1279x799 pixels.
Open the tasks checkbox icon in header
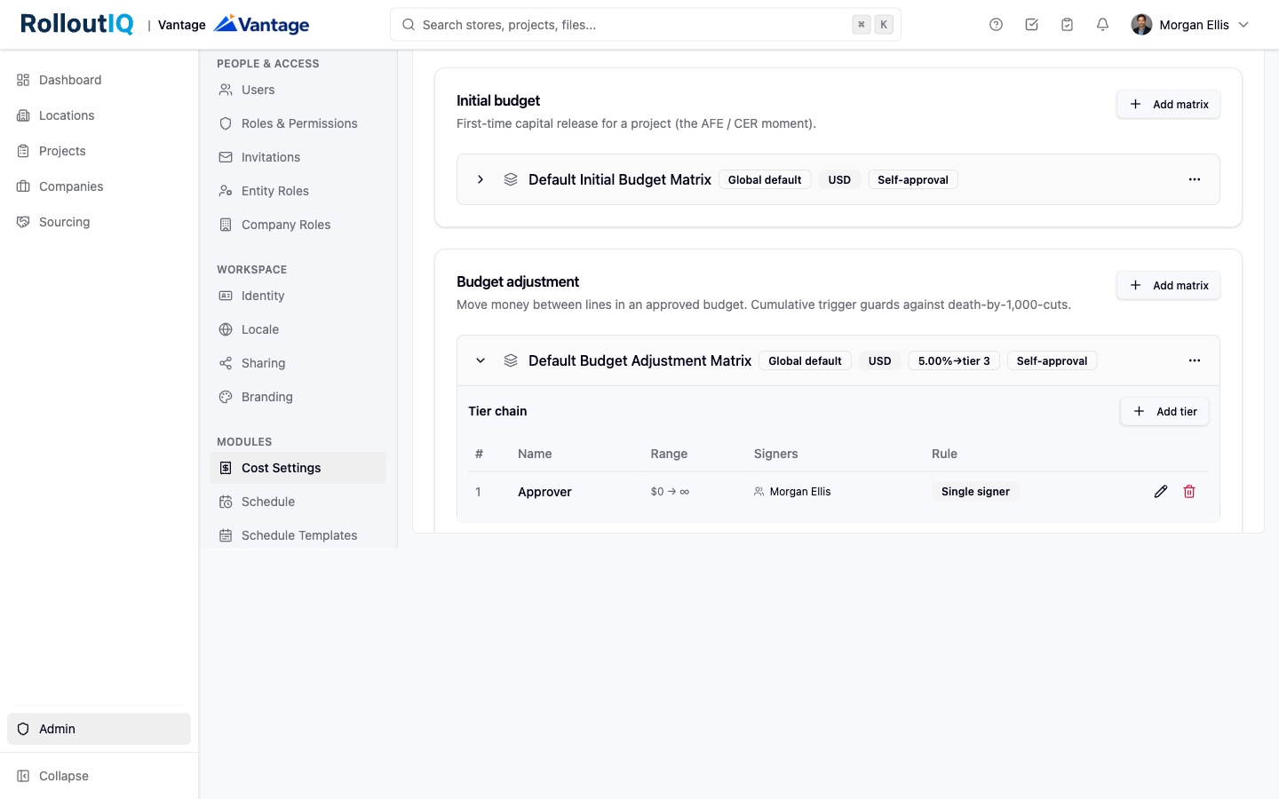(1031, 25)
